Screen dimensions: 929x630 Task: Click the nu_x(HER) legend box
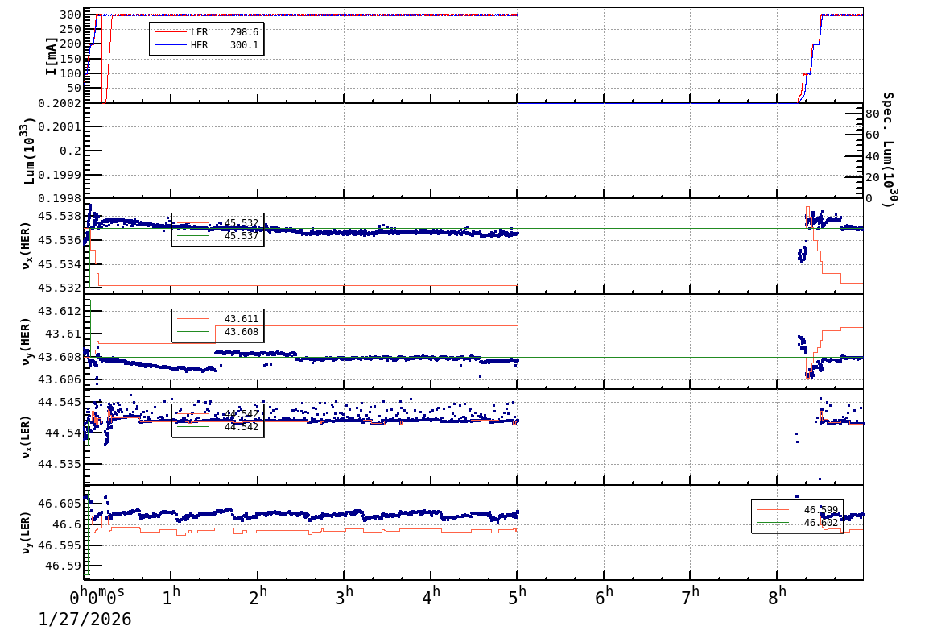coord(217,228)
